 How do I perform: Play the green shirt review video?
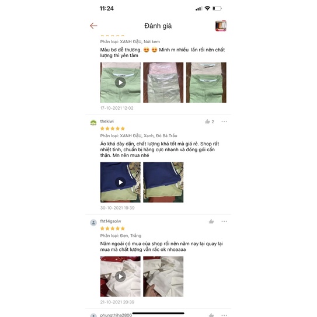coord(120,82)
